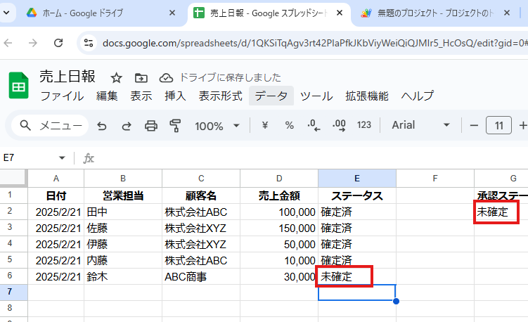This screenshot has height=322, width=528.
Task: Increase the font size with plus
Action: click(522, 126)
